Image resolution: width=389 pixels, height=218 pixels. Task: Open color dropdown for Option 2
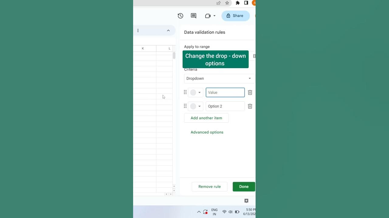pyautogui.click(x=195, y=106)
